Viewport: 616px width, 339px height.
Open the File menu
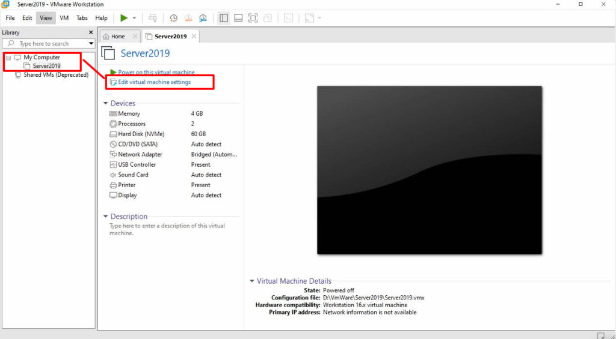coord(10,18)
